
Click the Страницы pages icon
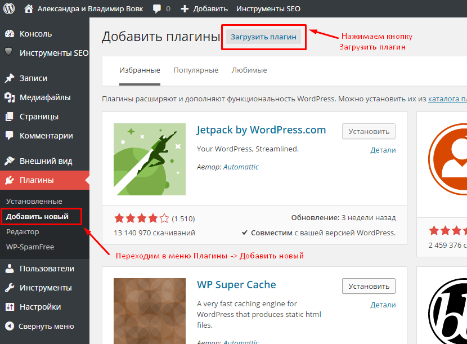9,117
